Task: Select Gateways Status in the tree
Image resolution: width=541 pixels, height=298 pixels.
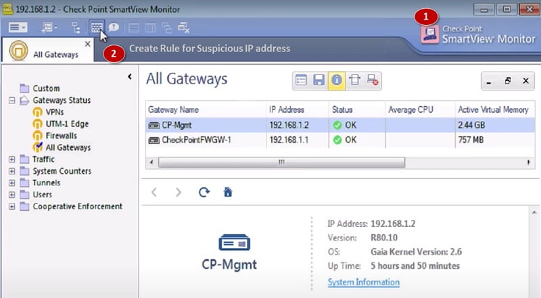Action: [62, 101]
